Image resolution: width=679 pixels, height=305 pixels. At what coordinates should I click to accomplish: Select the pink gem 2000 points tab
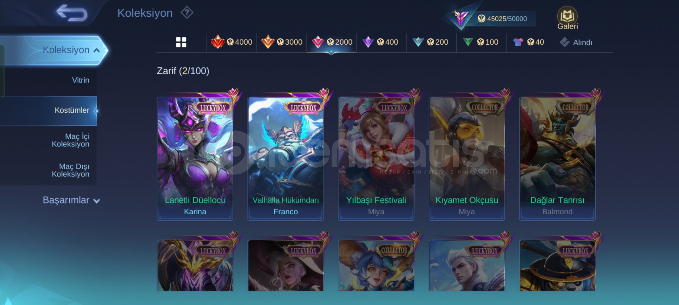[x=332, y=42]
